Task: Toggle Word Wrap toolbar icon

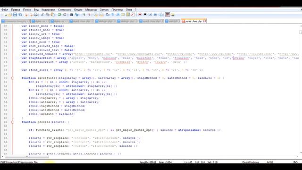Action: point(108,15)
